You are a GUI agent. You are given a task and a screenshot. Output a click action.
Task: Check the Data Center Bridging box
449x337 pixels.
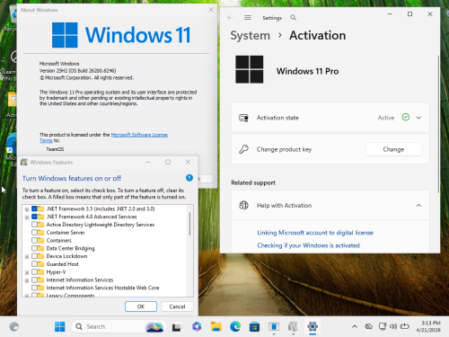34,248
